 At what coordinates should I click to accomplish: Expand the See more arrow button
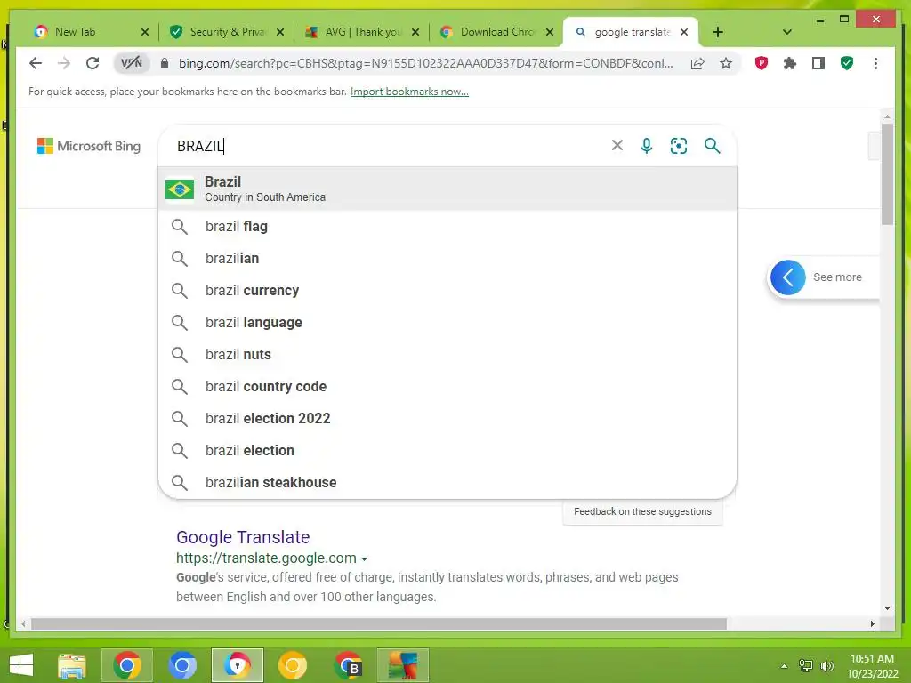788,277
